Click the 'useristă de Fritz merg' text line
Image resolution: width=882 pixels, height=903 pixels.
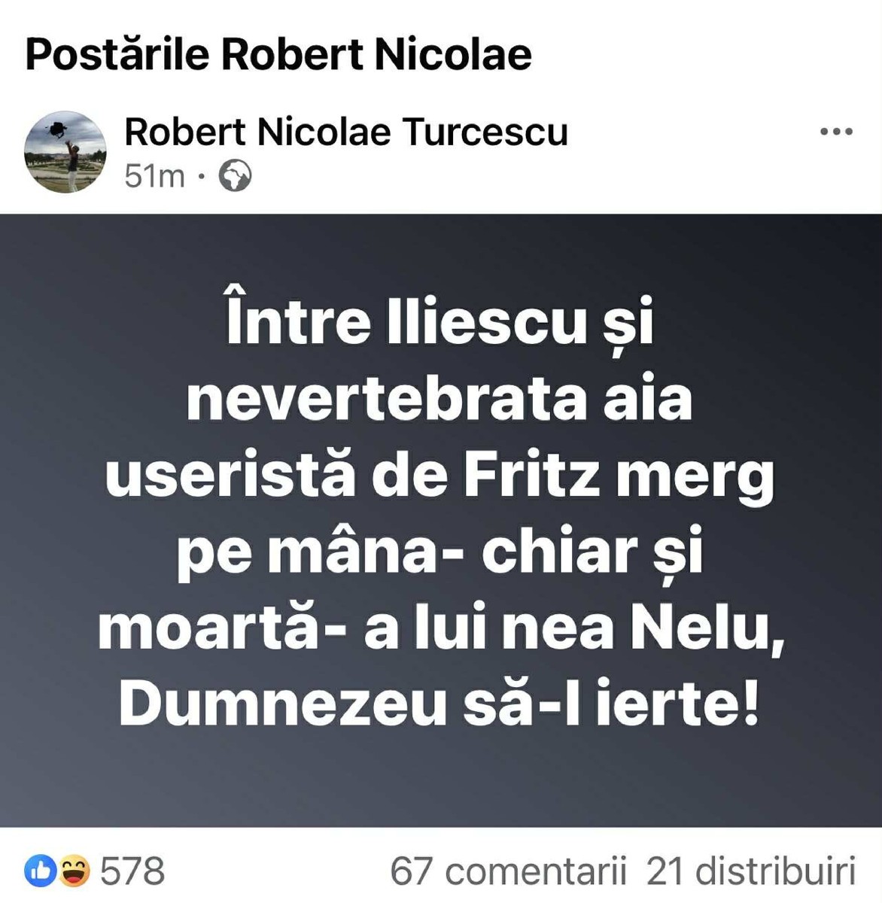439,476
